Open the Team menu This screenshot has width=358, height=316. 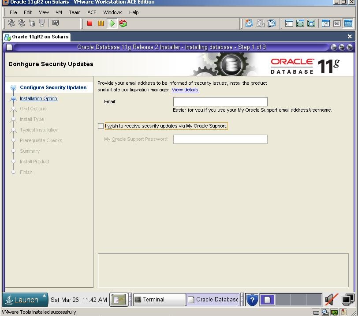point(75,12)
